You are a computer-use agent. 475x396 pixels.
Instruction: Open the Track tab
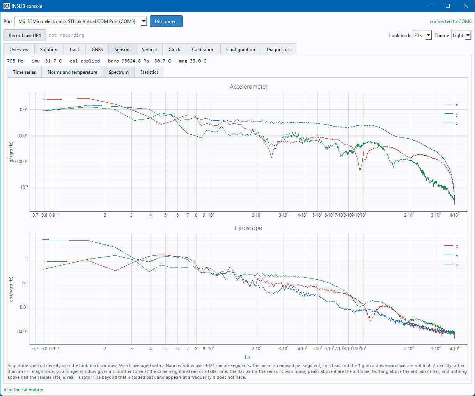tap(74, 50)
